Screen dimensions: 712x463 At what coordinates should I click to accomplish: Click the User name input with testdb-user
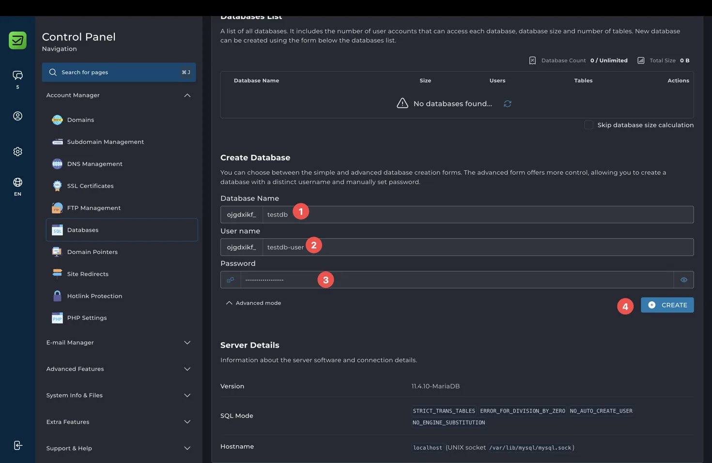point(478,247)
